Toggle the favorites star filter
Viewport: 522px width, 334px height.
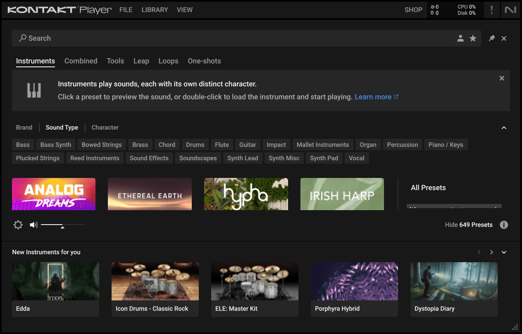click(473, 38)
